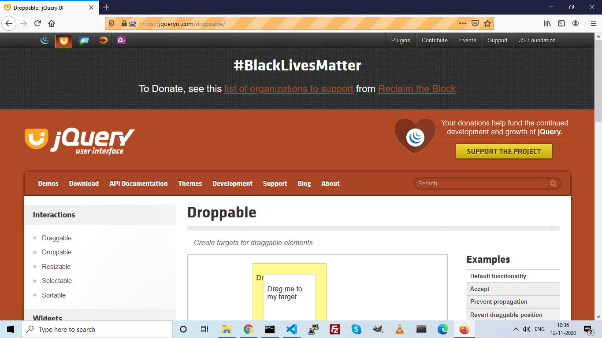This screenshot has width=602, height=338.
Task: Click the search magnifier button on site
Action: 554,184
